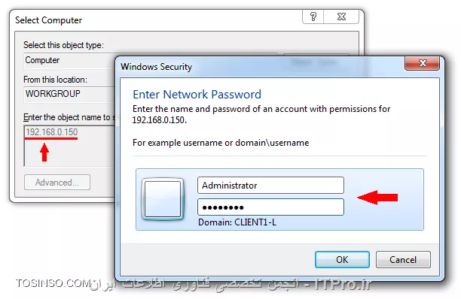Click the red arrow under the IP address
Viewport: 461px width, 299px height.
[x=44, y=153]
